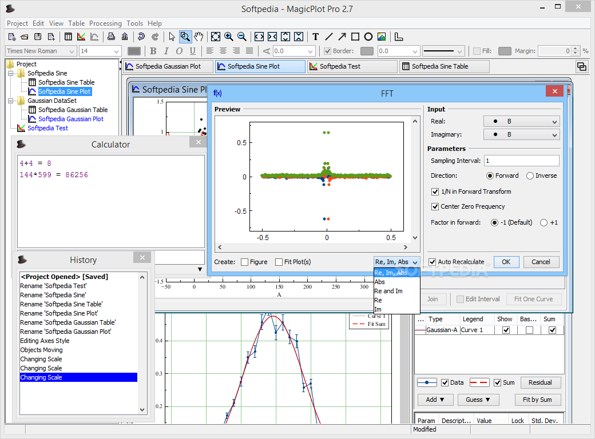The width and height of the screenshot is (595, 439).
Task: Open the Add curve dropdown button
Action: point(434,400)
